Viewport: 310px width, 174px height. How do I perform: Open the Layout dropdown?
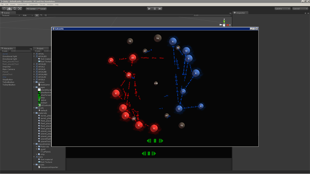(x=300, y=9)
